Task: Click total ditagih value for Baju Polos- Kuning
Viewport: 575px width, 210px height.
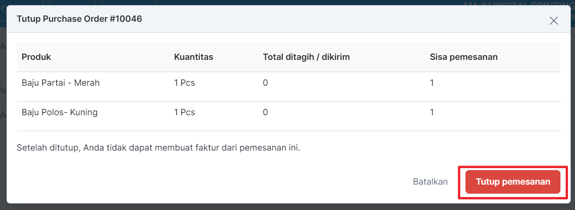Action: coord(265,112)
